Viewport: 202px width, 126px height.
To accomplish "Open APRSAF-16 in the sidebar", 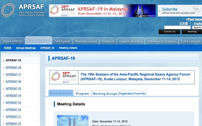I will [13, 81].
